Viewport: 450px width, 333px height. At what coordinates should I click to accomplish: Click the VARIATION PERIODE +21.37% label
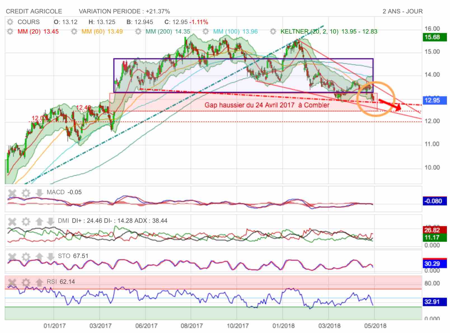click(x=125, y=11)
